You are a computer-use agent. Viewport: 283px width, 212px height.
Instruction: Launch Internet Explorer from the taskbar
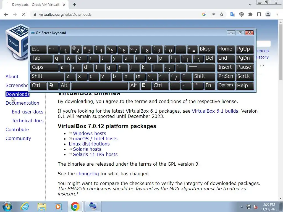coord(25,206)
